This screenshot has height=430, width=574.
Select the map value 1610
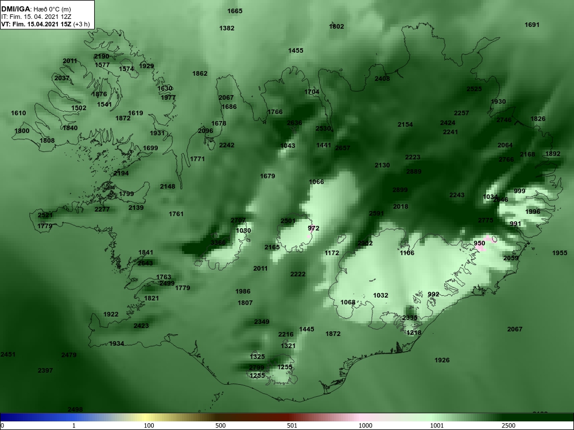(18, 113)
